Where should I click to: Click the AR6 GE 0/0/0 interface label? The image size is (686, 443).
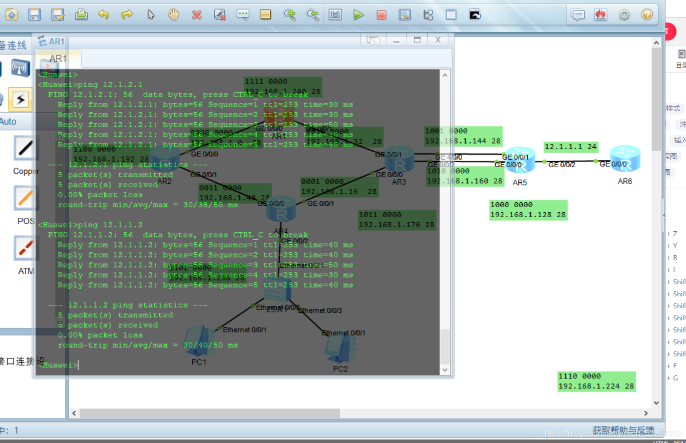613,164
